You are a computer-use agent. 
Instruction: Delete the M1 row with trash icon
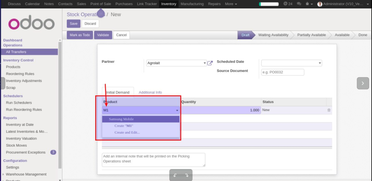pos(329,110)
